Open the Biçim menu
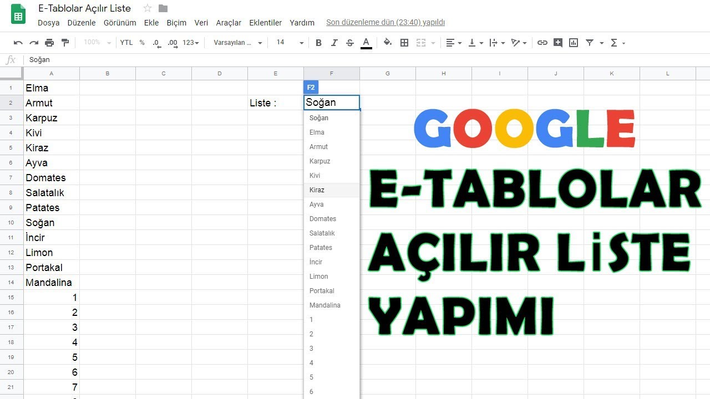 (x=176, y=23)
